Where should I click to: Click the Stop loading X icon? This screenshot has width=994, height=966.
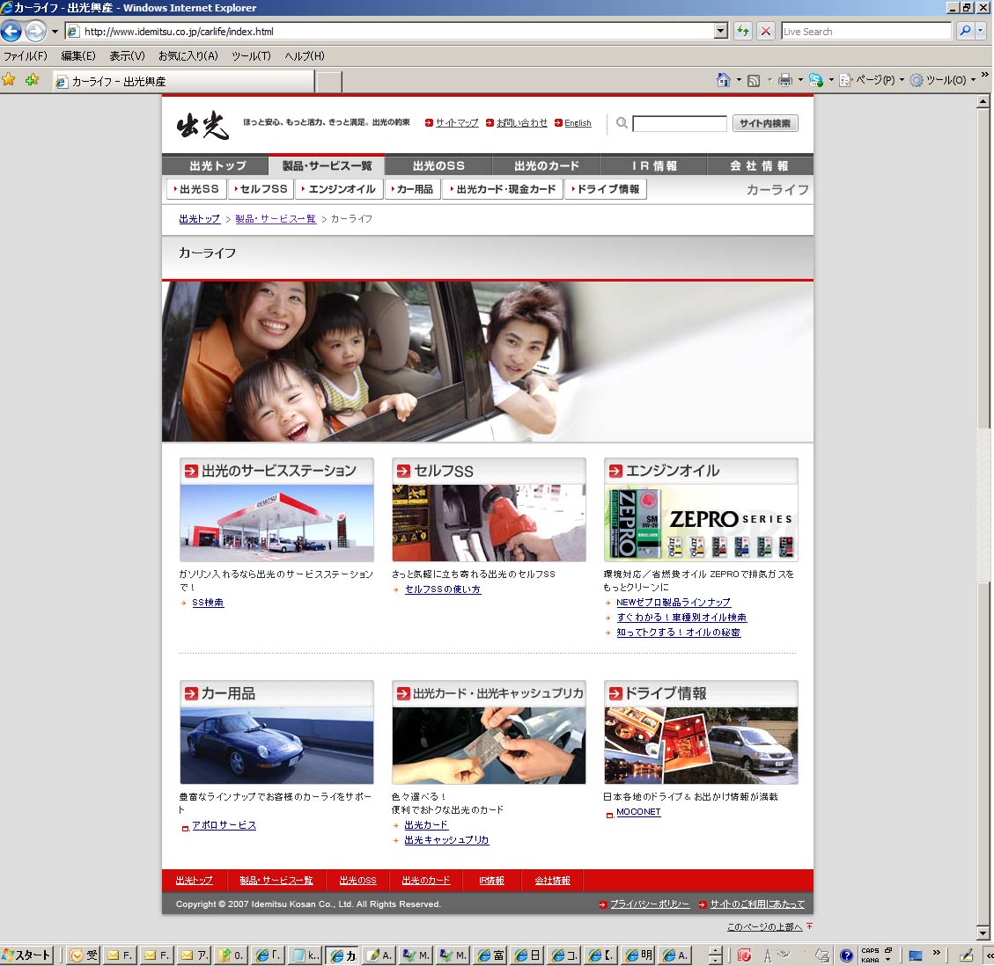766,31
